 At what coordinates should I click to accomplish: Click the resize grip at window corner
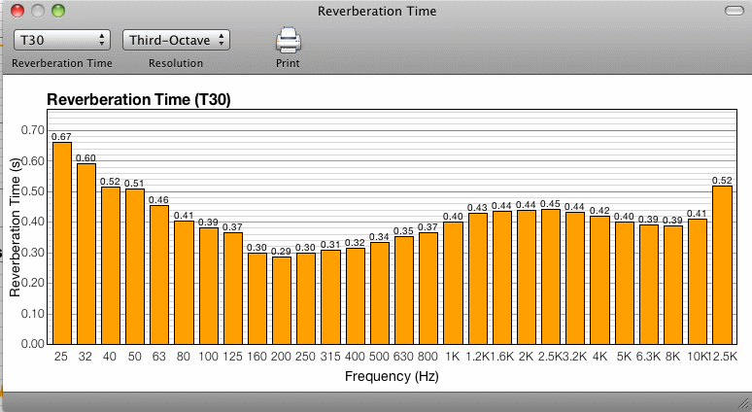coord(743,403)
